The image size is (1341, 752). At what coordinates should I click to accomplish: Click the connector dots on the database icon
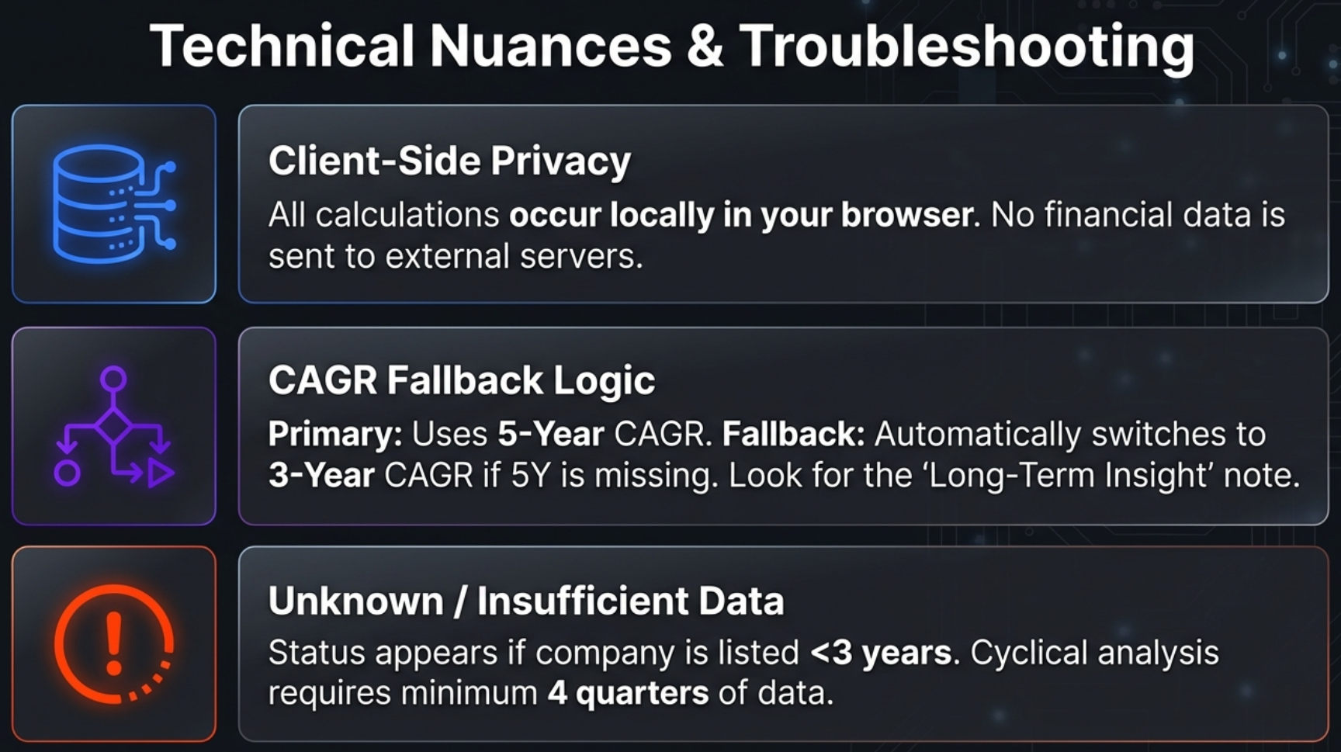point(169,206)
